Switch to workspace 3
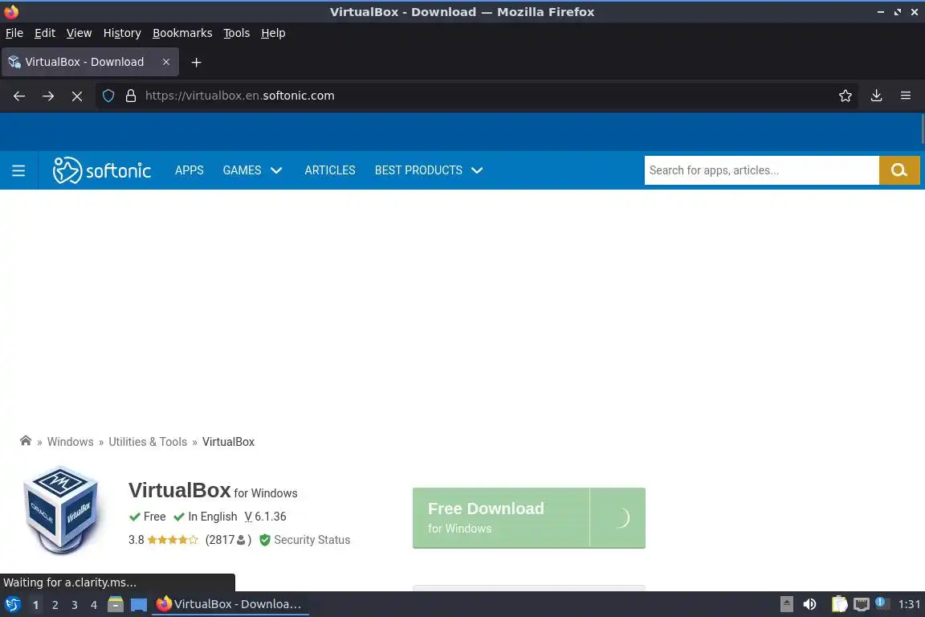Viewport: 925px width, 617px height. (x=75, y=605)
